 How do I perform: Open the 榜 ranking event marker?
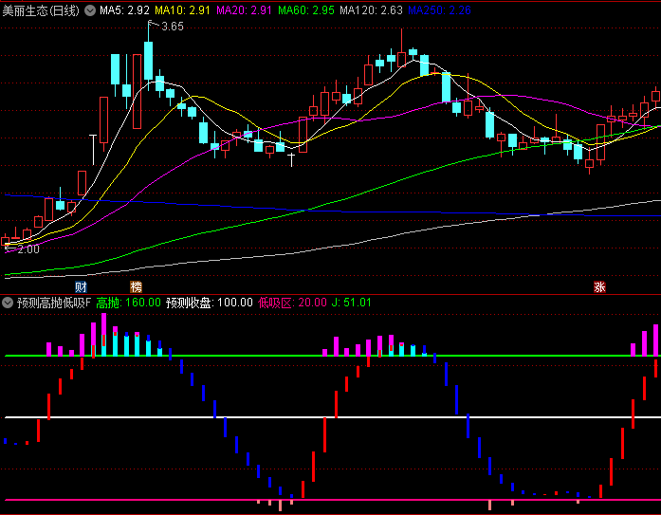136,287
